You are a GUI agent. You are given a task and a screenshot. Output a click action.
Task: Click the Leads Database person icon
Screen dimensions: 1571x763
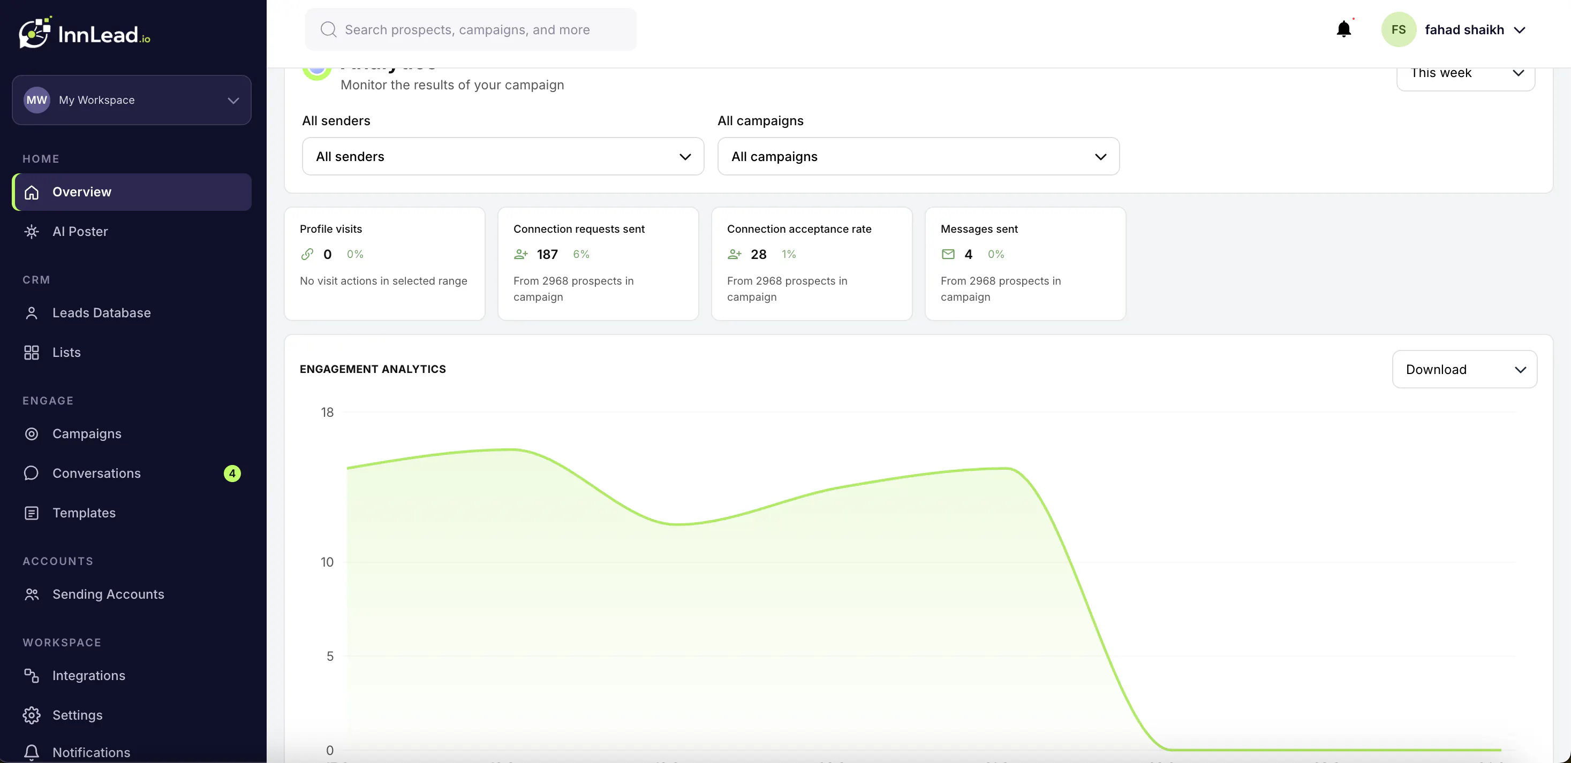(x=32, y=312)
